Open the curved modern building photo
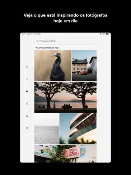Image resolution: width=131 pixels, height=175 pixels. (x=78, y=129)
